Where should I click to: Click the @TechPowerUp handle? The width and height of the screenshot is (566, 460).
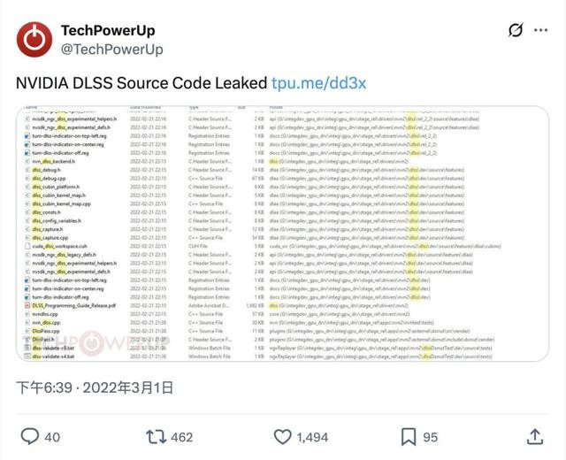click(x=111, y=50)
